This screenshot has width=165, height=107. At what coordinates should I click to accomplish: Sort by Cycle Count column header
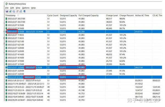pyautogui.click(x=53, y=15)
